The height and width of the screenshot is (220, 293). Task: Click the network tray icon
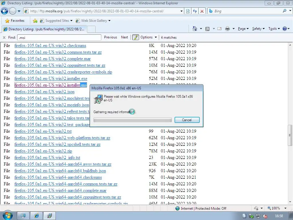tap(258, 216)
